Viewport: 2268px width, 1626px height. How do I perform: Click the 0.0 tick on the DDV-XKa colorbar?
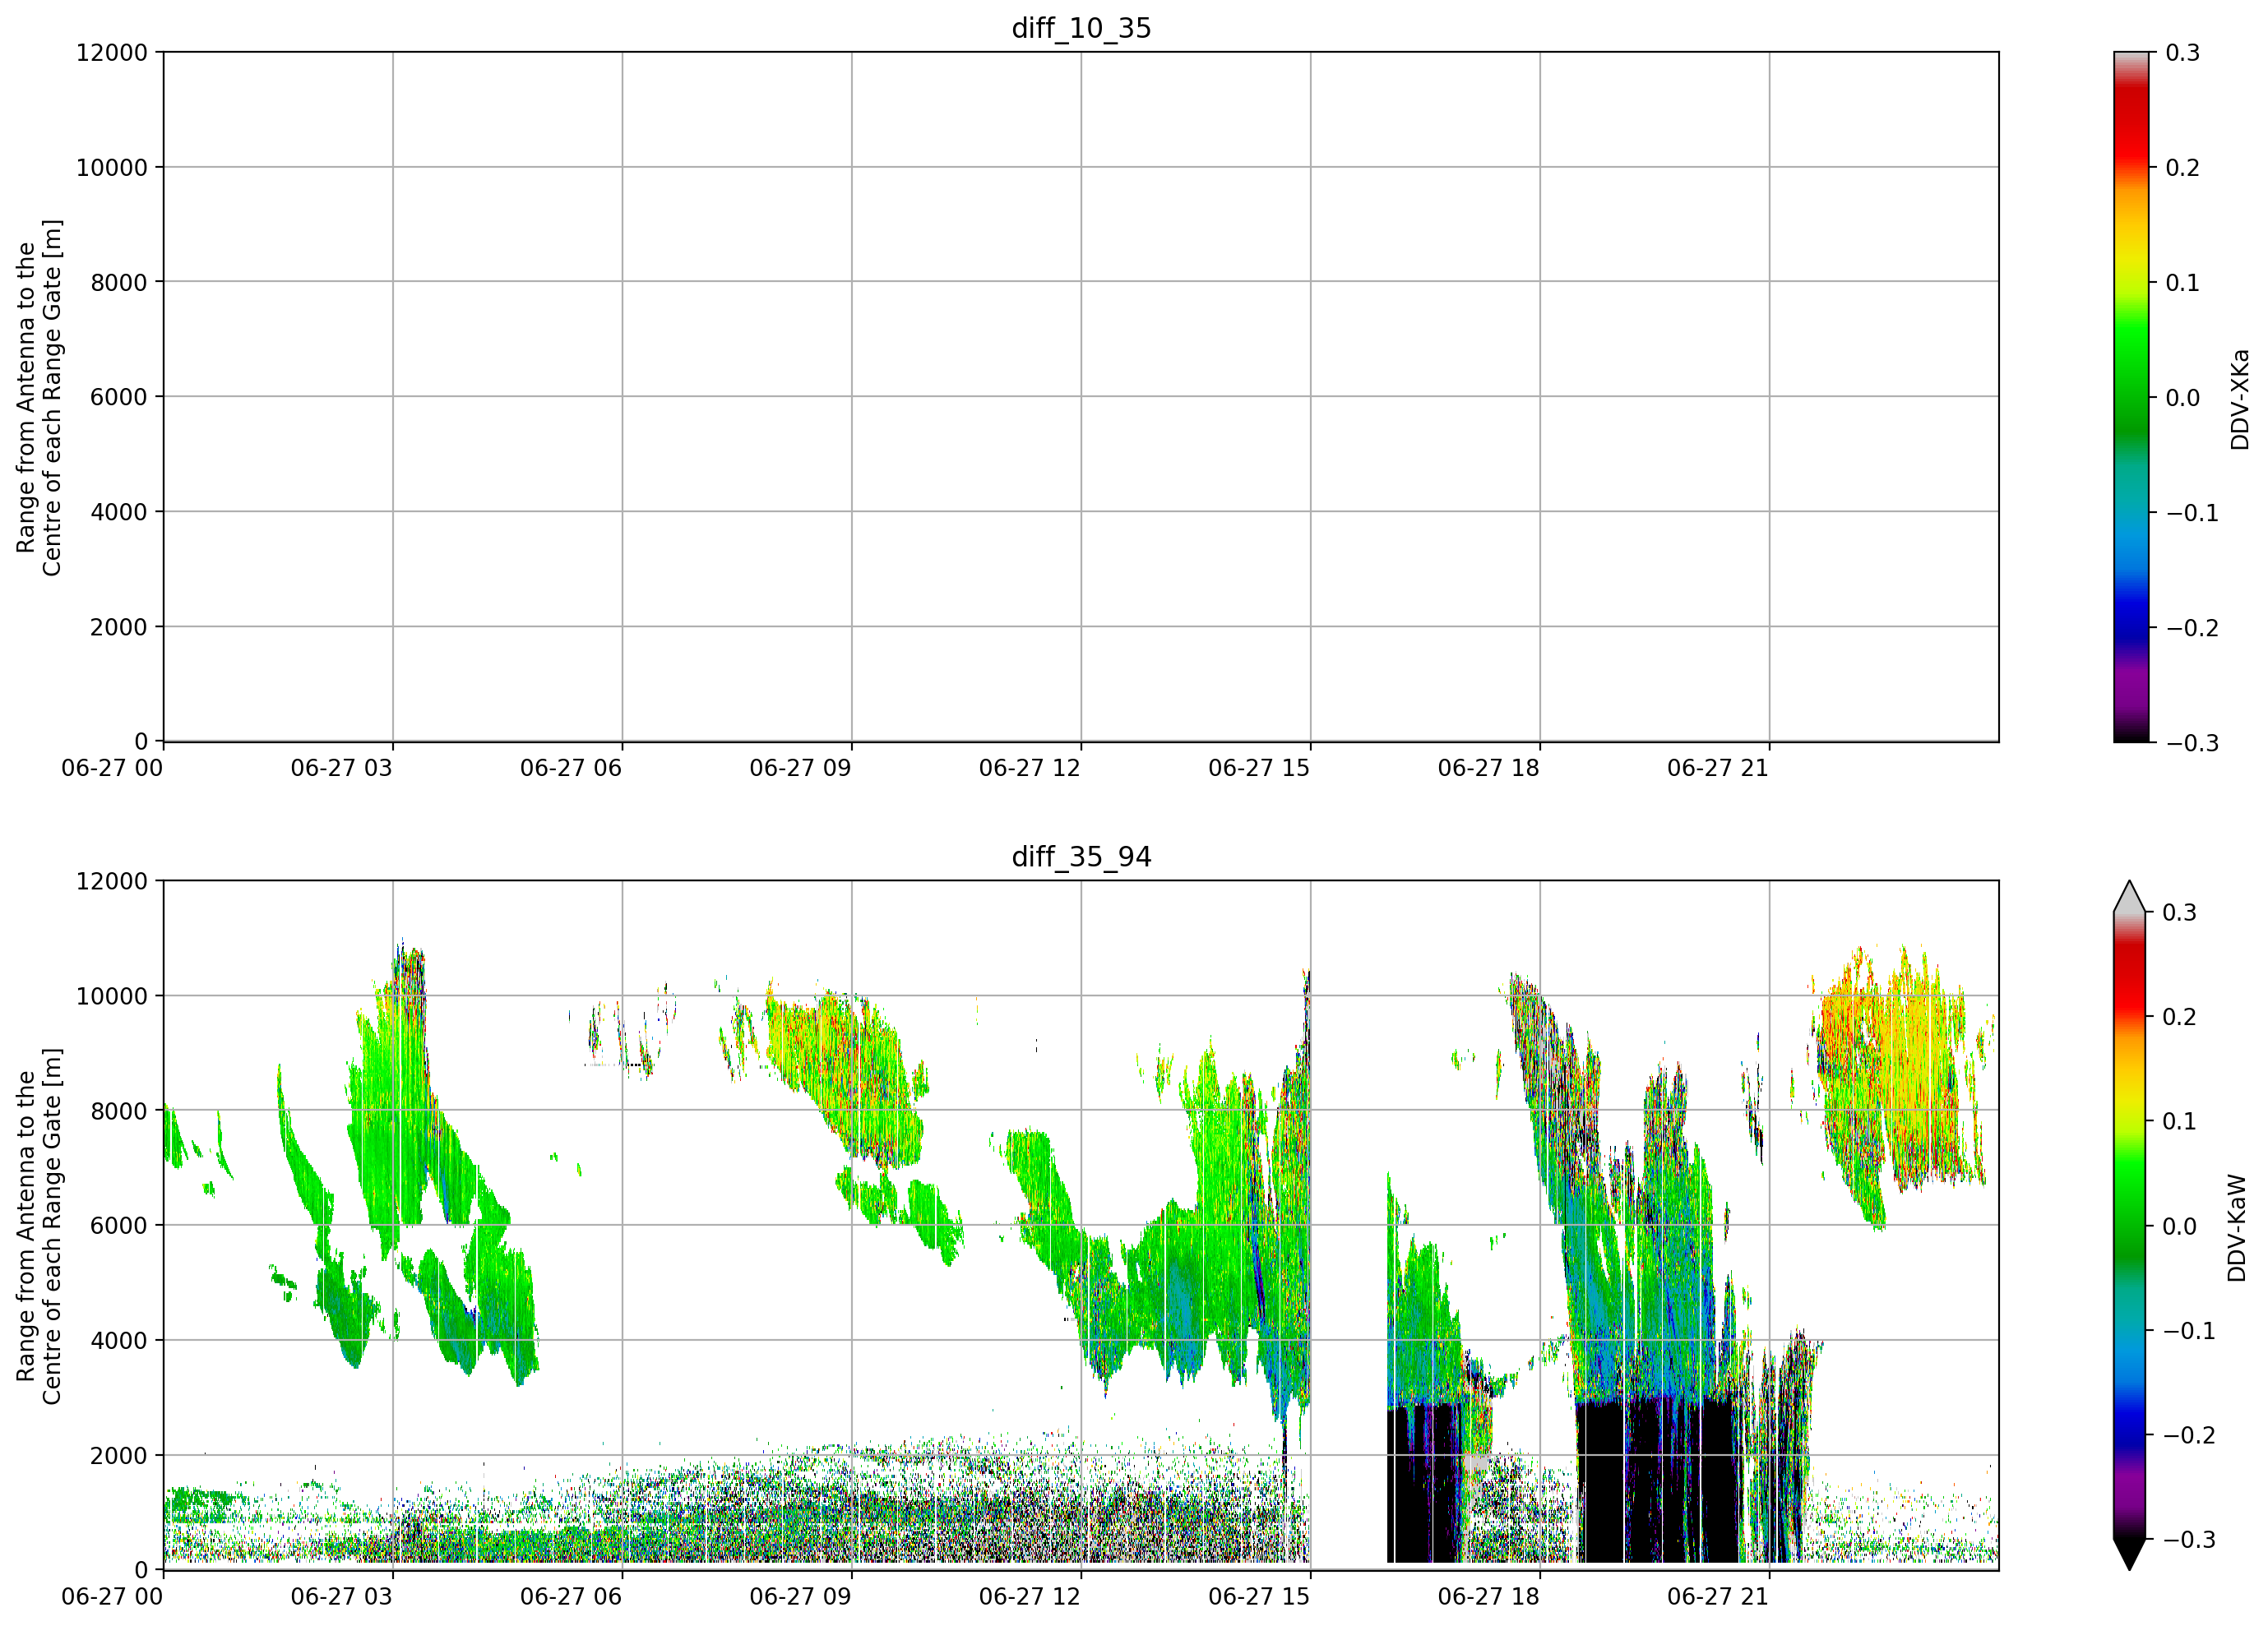point(2183,397)
